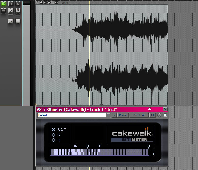Click the FX bypass button below green Fx
The width and height of the screenshot is (198, 170).
point(3,11)
